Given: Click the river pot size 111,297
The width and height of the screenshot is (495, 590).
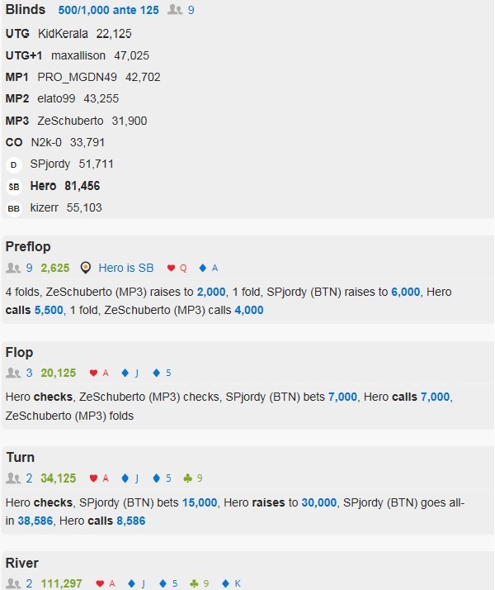Looking at the screenshot, I should [61, 583].
